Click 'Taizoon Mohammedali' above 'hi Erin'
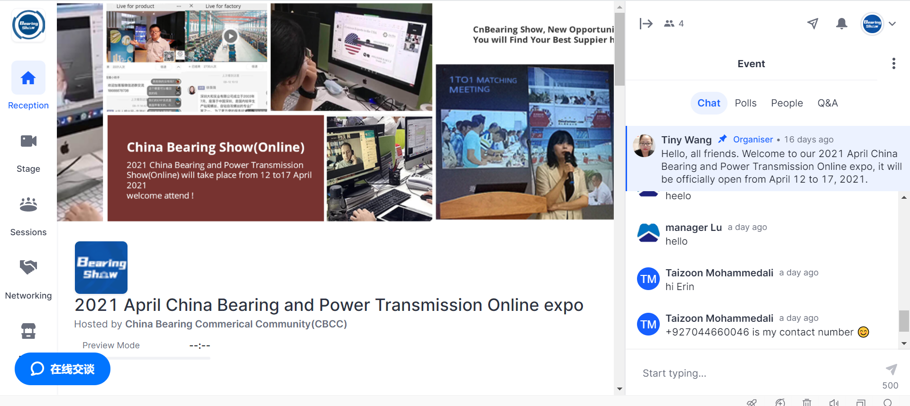Image resolution: width=910 pixels, height=406 pixels. click(719, 273)
